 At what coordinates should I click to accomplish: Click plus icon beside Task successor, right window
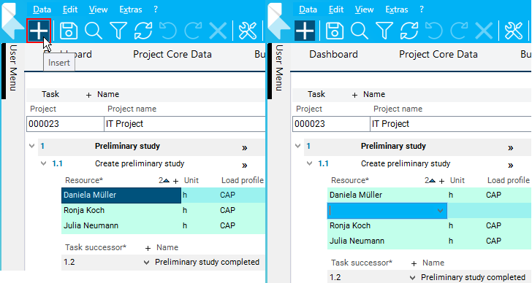(x=414, y=264)
